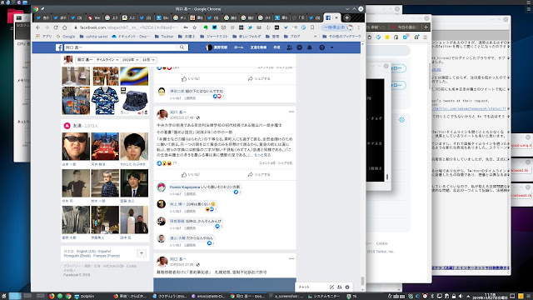Open the 2019年 year dropdown
Image resolution: width=533 pixels, height=300 pixels.
130,60
